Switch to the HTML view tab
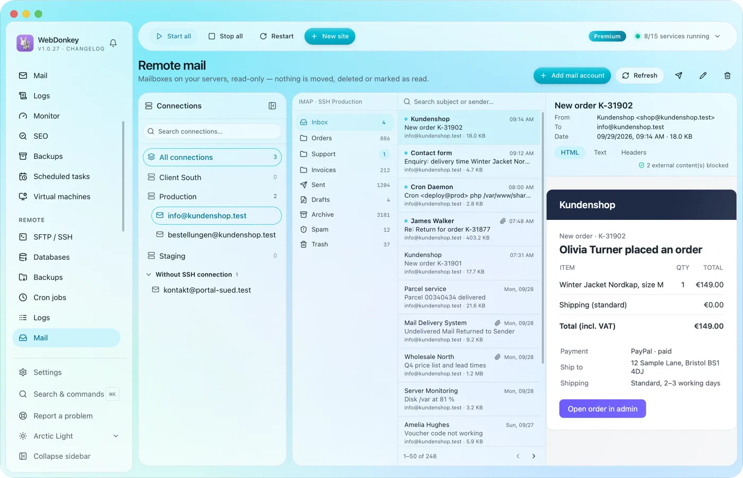This screenshot has width=743, height=478. pos(570,152)
